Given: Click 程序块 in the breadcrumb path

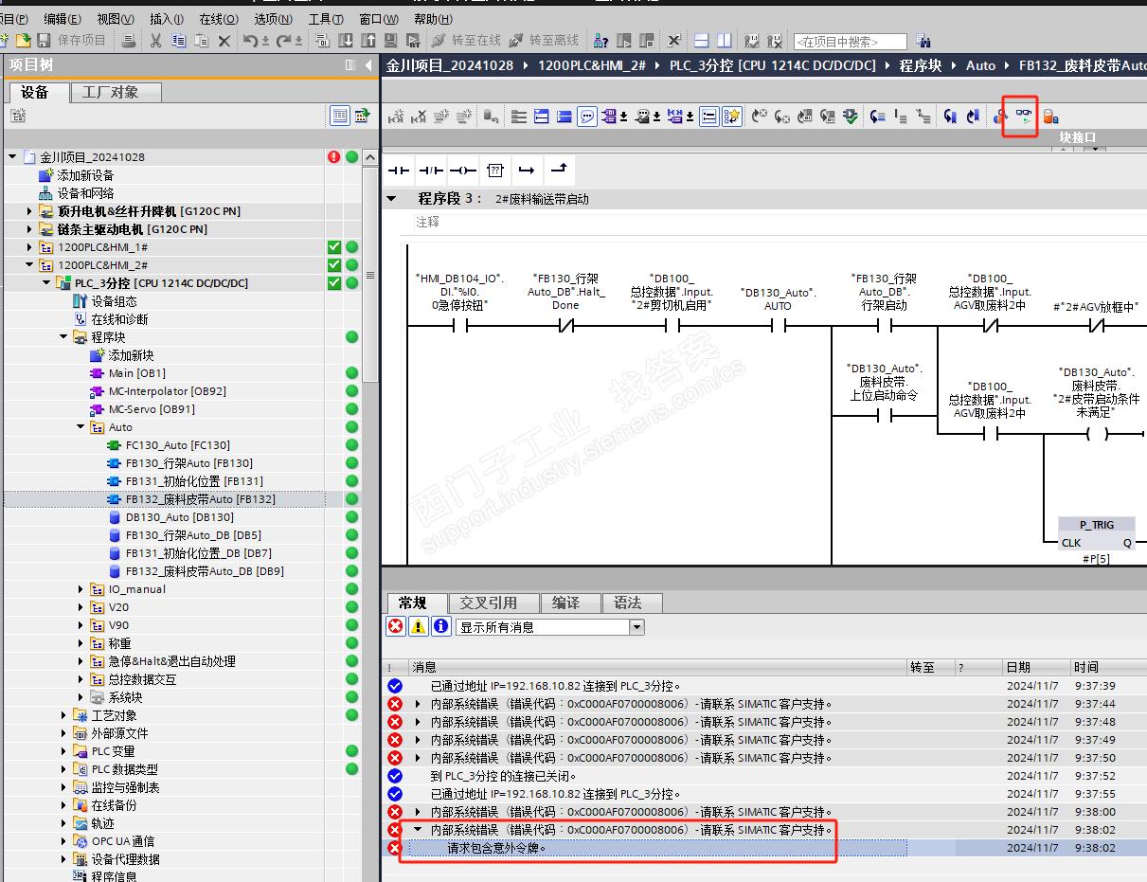Looking at the screenshot, I should [x=921, y=65].
